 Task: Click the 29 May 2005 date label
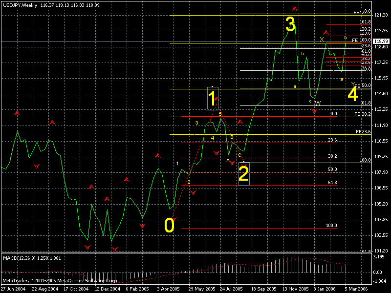click(202, 289)
